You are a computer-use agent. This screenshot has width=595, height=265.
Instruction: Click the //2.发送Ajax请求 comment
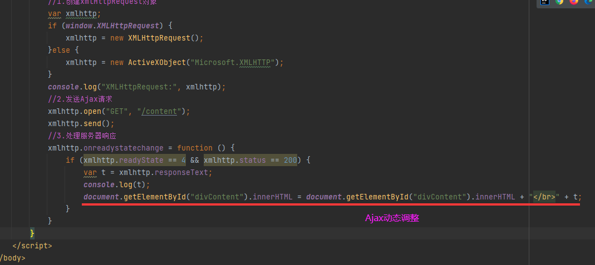pyautogui.click(x=80, y=99)
